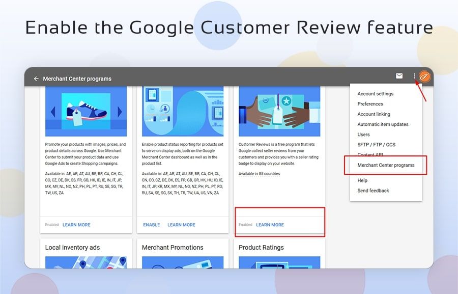This screenshot has width=458, height=294.
Task: Choose Account linking option
Action: [x=374, y=114]
